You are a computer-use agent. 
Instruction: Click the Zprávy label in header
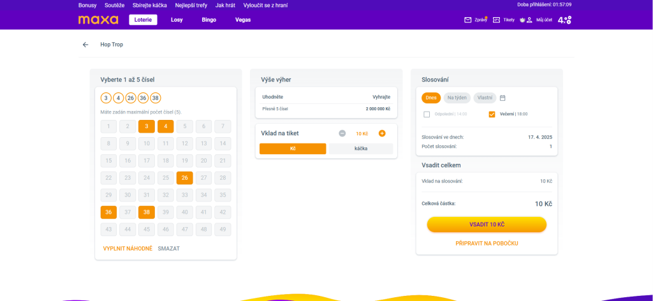click(481, 20)
